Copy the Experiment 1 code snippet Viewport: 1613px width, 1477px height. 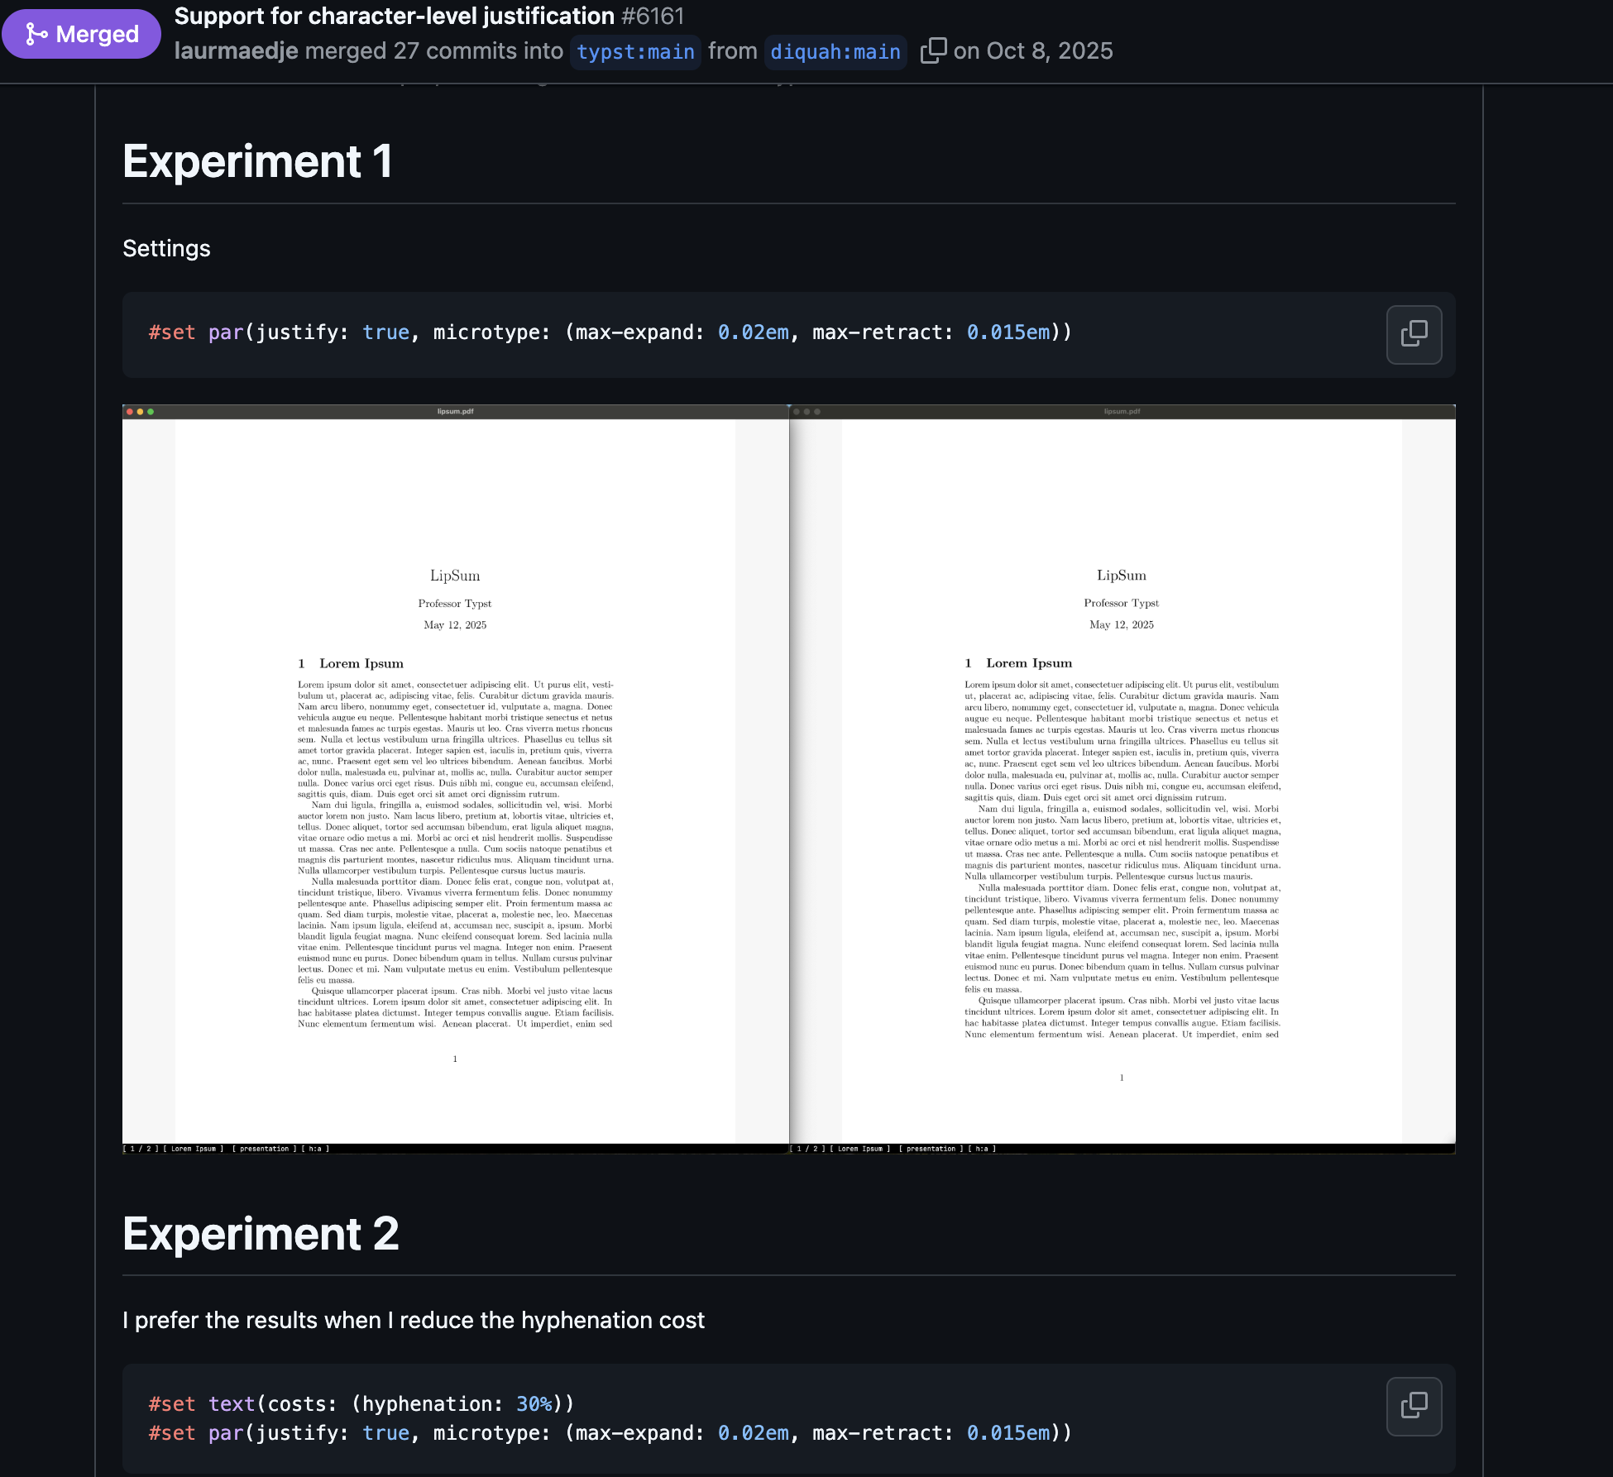[x=1414, y=334]
